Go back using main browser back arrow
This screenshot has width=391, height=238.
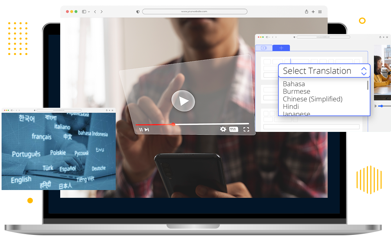tap(95, 12)
